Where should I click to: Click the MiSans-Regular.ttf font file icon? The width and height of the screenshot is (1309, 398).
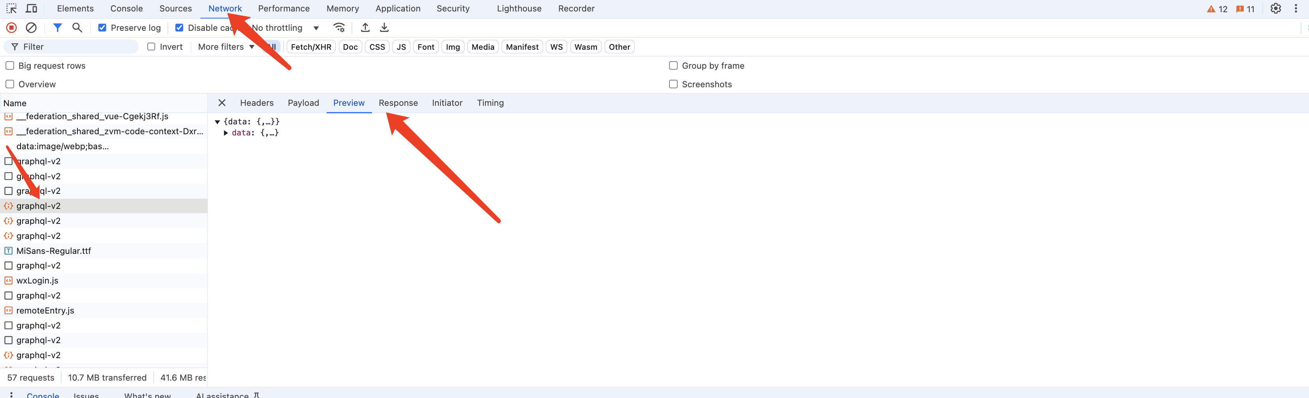(x=9, y=251)
